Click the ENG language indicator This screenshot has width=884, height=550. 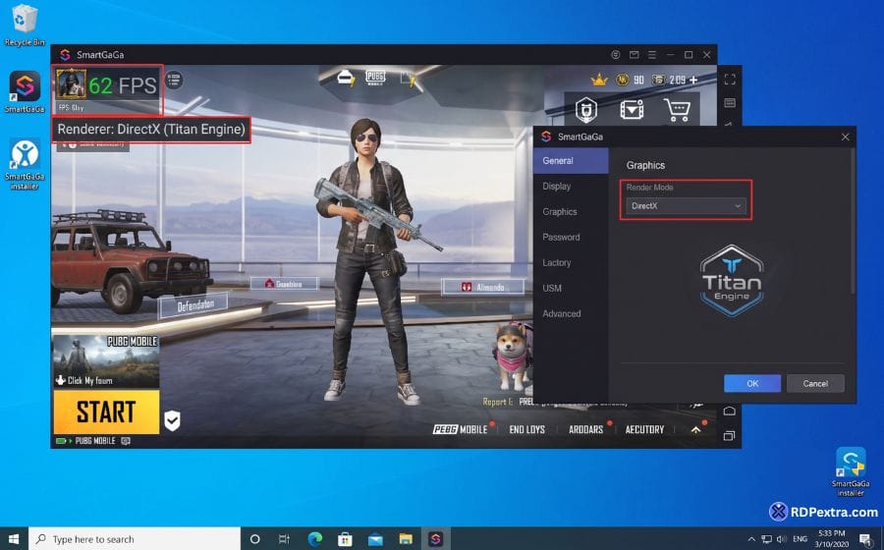[800, 539]
